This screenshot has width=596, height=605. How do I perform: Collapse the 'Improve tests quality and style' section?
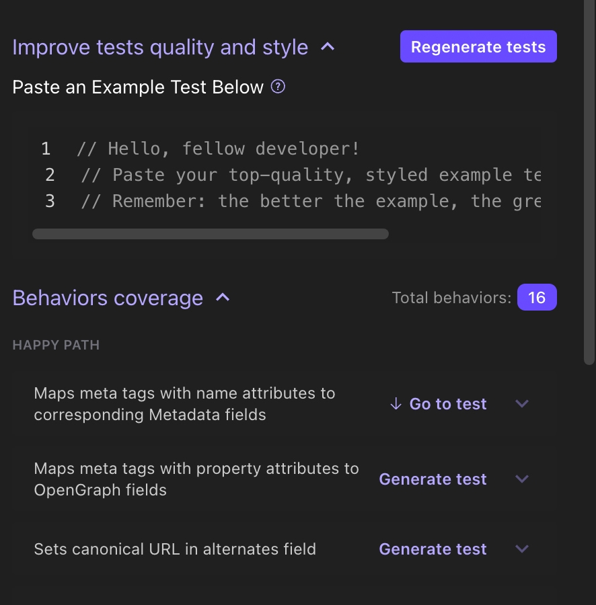pos(328,46)
